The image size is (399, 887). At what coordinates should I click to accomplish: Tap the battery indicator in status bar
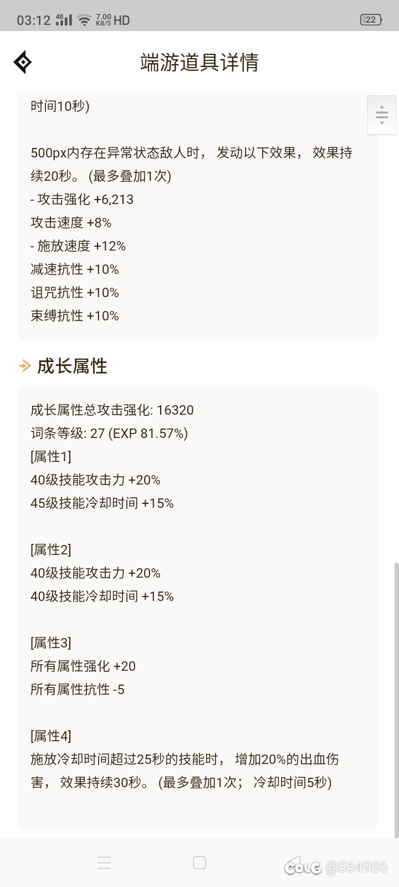(x=371, y=20)
